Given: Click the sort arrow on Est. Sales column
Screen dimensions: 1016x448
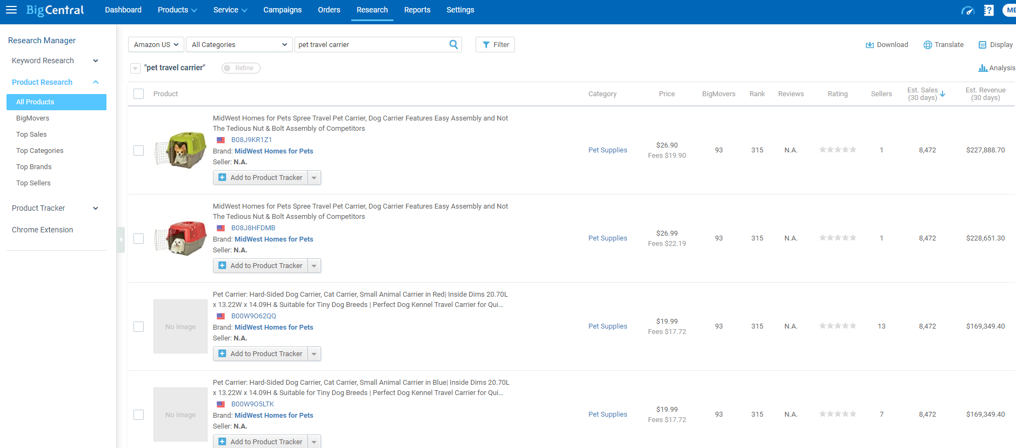Looking at the screenshot, I should tap(943, 93).
